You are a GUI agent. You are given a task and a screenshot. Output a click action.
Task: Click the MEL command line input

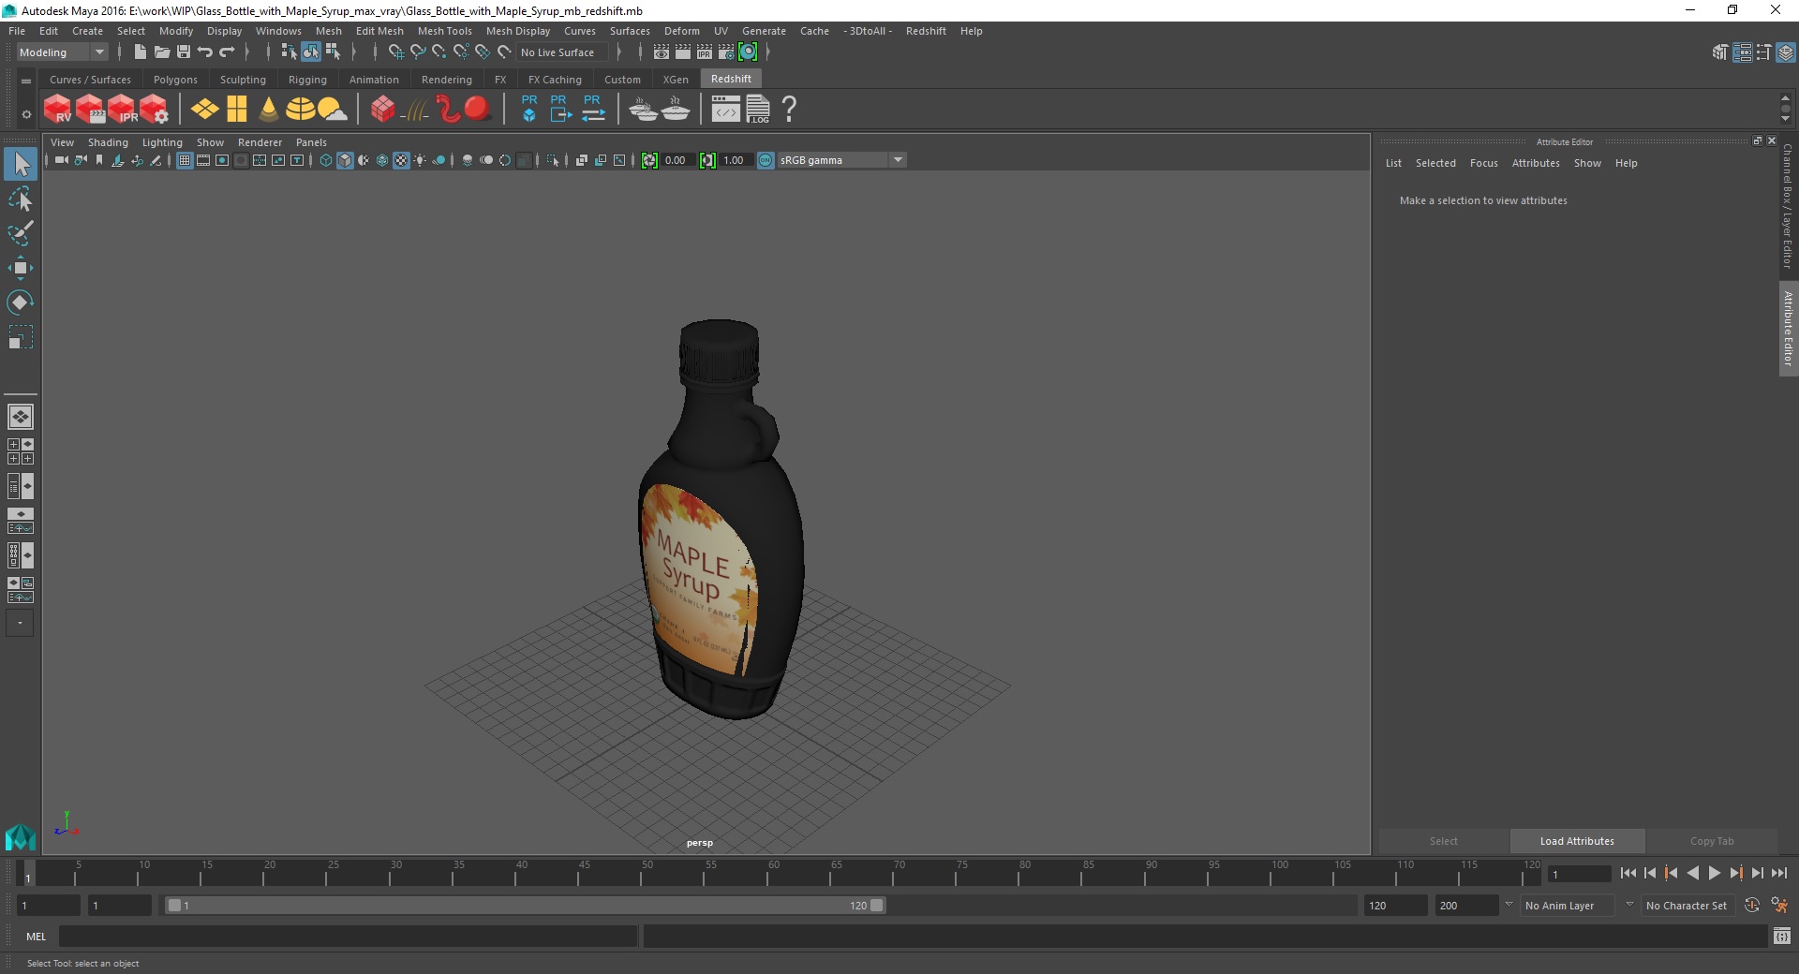click(349, 936)
